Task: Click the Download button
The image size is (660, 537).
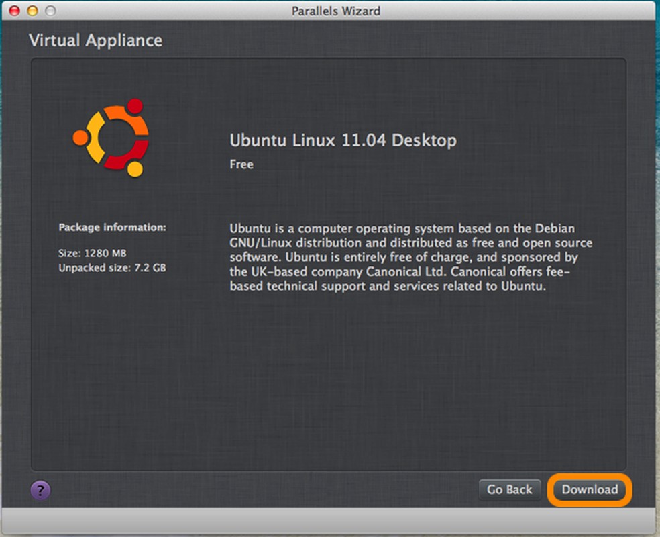Action: (589, 490)
